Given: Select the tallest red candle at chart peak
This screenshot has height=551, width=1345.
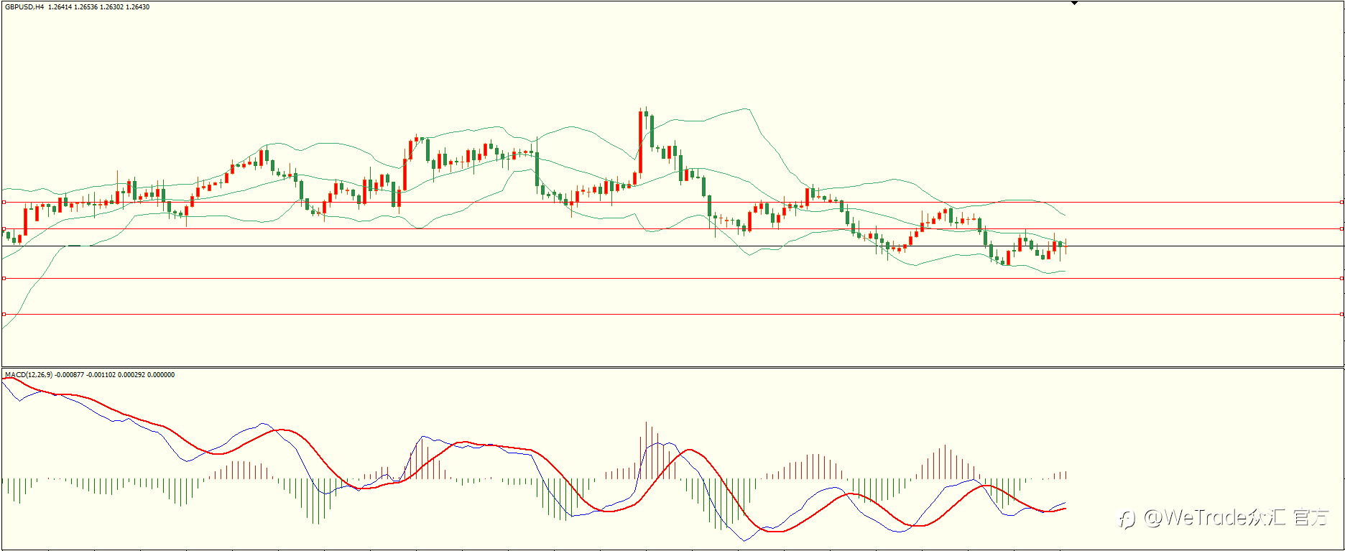Looking at the screenshot, I should tap(639, 145).
